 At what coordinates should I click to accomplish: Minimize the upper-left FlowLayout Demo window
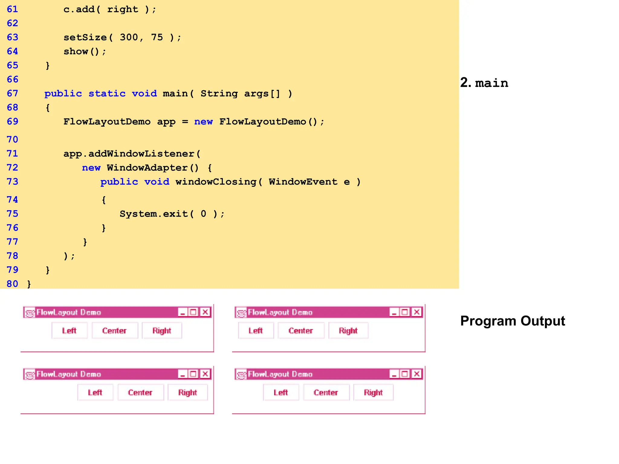(x=183, y=312)
